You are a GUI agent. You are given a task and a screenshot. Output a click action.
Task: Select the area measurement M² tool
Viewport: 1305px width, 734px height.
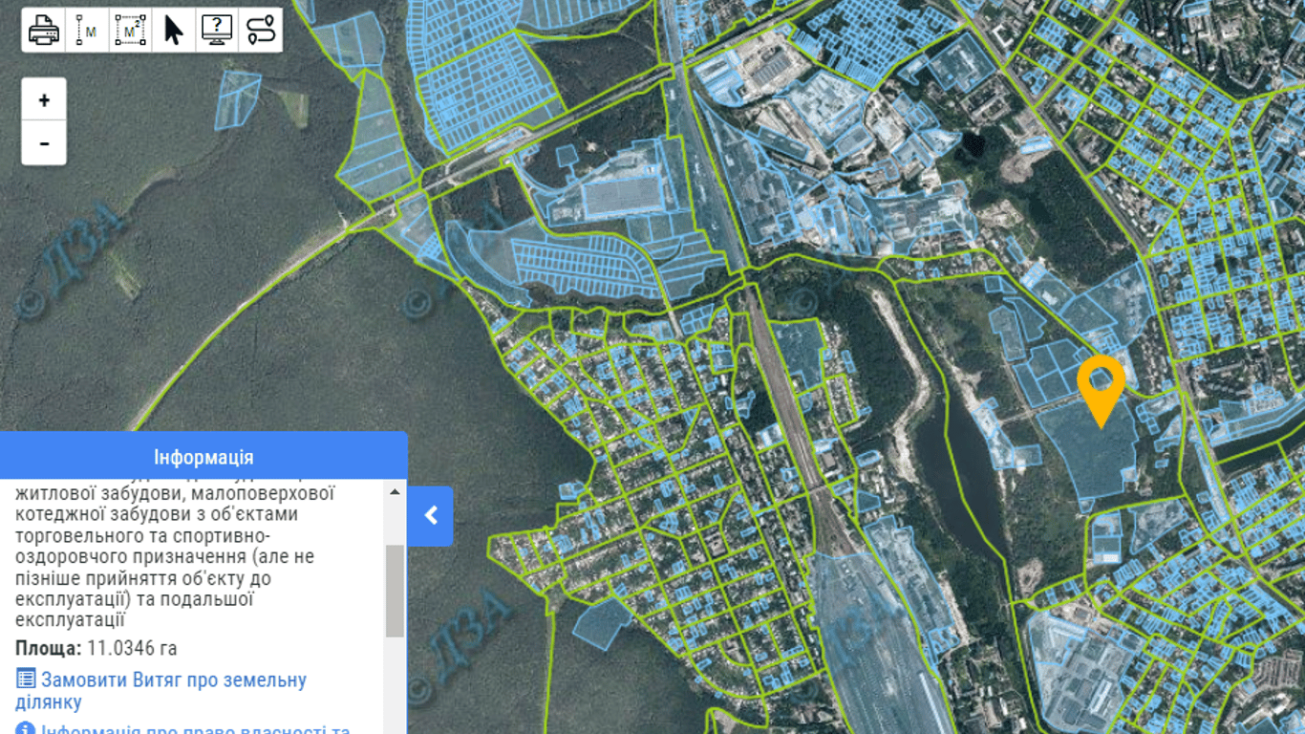click(x=130, y=31)
